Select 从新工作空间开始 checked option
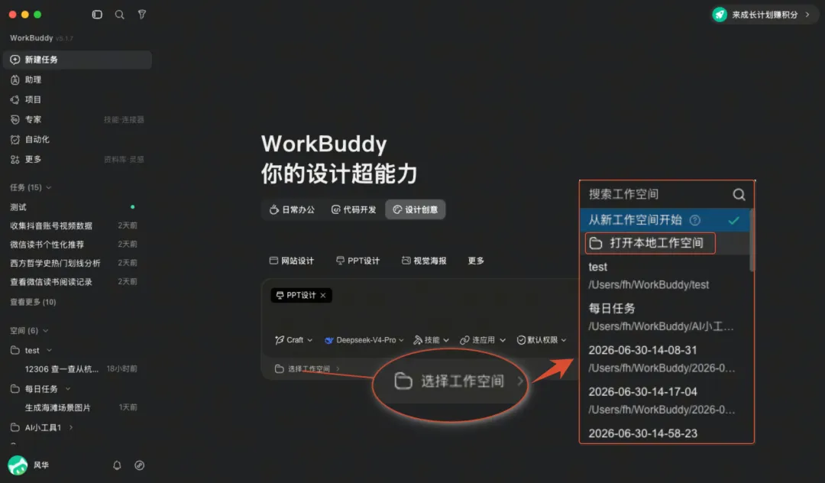The width and height of the screenshot is (825, 483). 665,220
